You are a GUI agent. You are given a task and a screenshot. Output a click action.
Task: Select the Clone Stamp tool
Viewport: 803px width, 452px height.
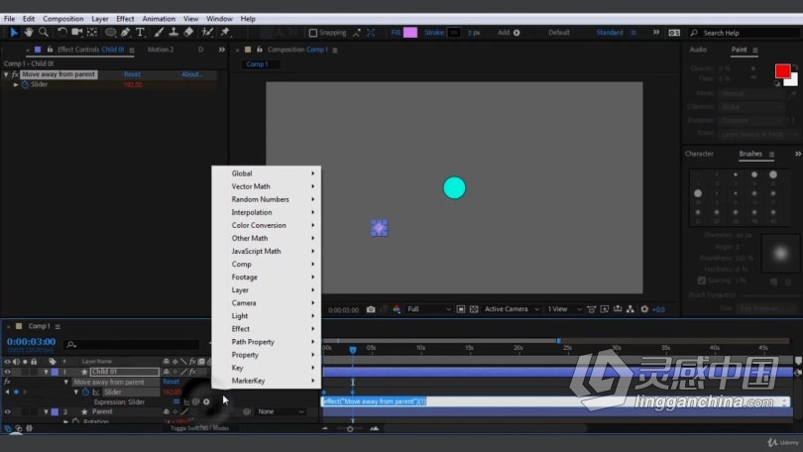(x=173, y=33)
